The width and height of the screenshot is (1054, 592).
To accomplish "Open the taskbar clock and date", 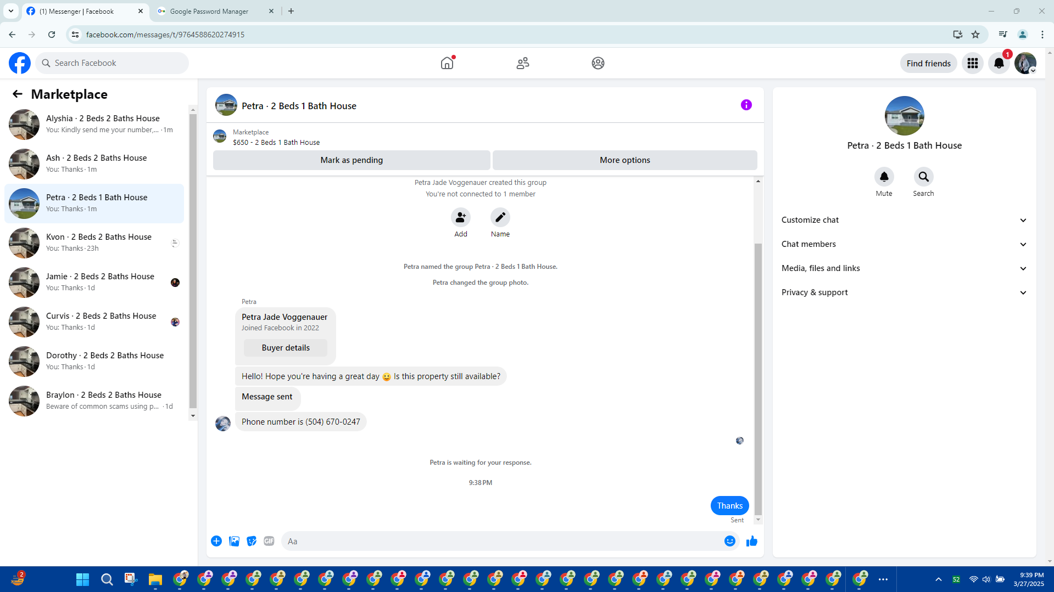I will tap(1028, 579).
